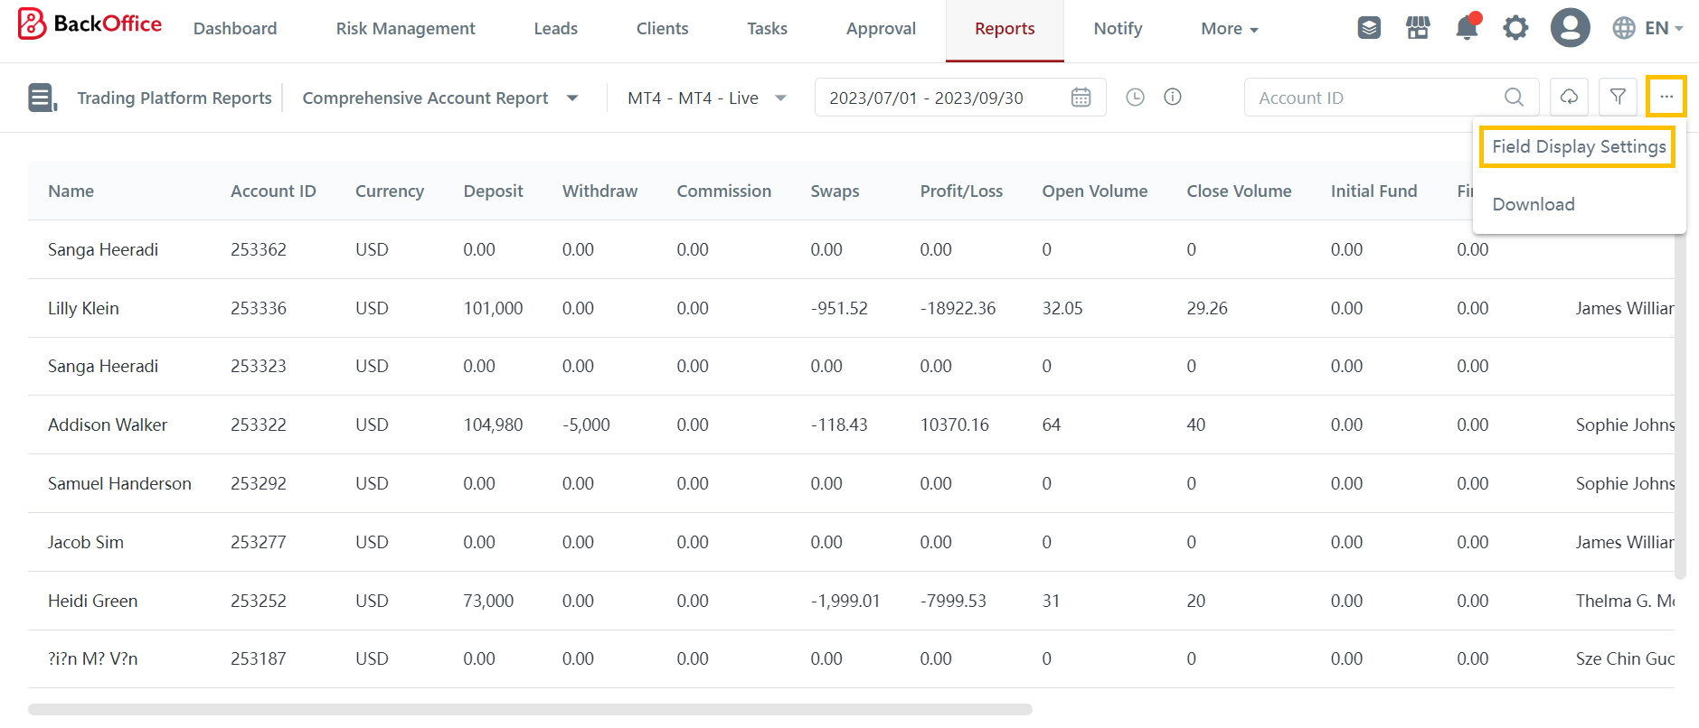
Task: Click the info circle icon
Action: pos(1173,98)
